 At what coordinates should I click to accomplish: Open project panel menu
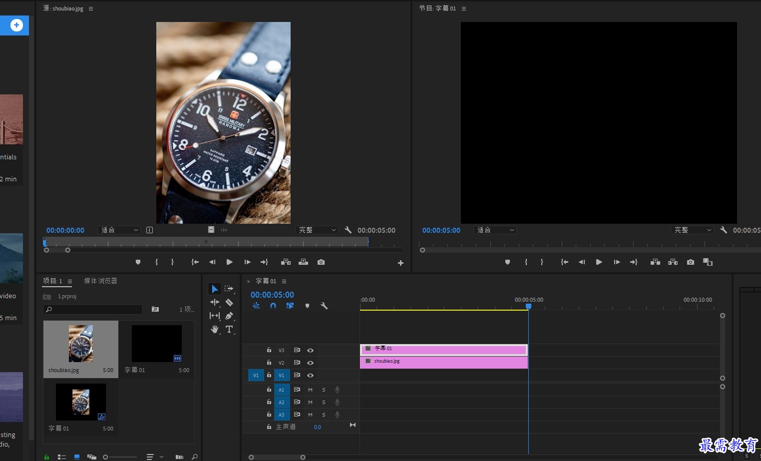[70, 281]
